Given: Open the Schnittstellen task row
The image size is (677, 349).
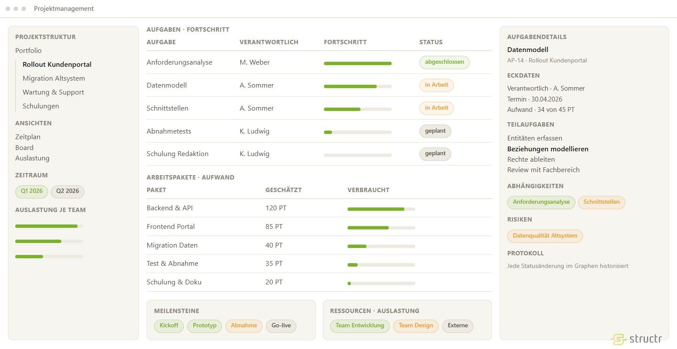Looking at the screenshot, I should (319, 108).
